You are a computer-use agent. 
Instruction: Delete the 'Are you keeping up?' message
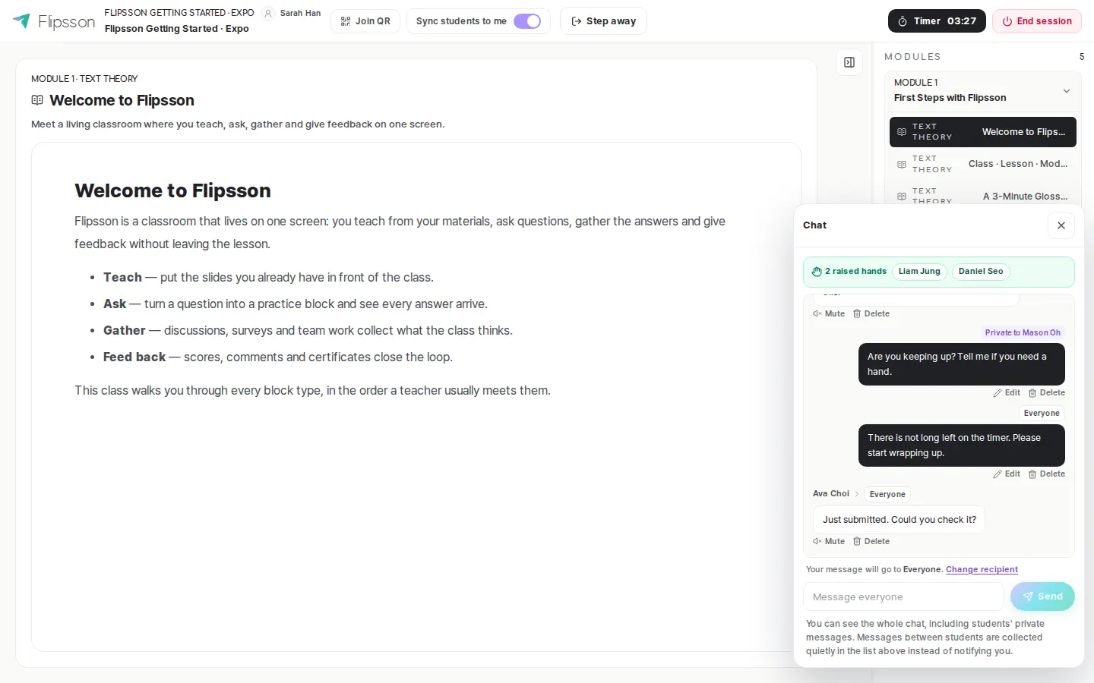[x=1047, y=393]
